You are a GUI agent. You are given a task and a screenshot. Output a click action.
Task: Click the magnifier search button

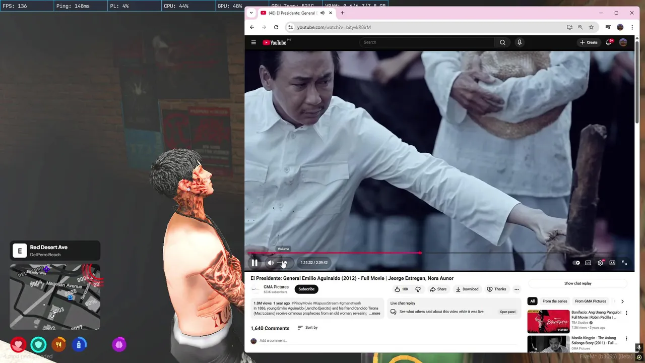tap(502, 42)
